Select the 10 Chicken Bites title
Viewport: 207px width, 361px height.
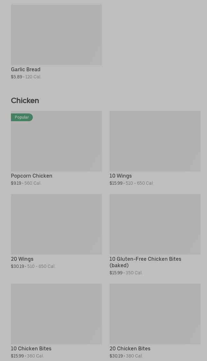[x=31, y=348]
